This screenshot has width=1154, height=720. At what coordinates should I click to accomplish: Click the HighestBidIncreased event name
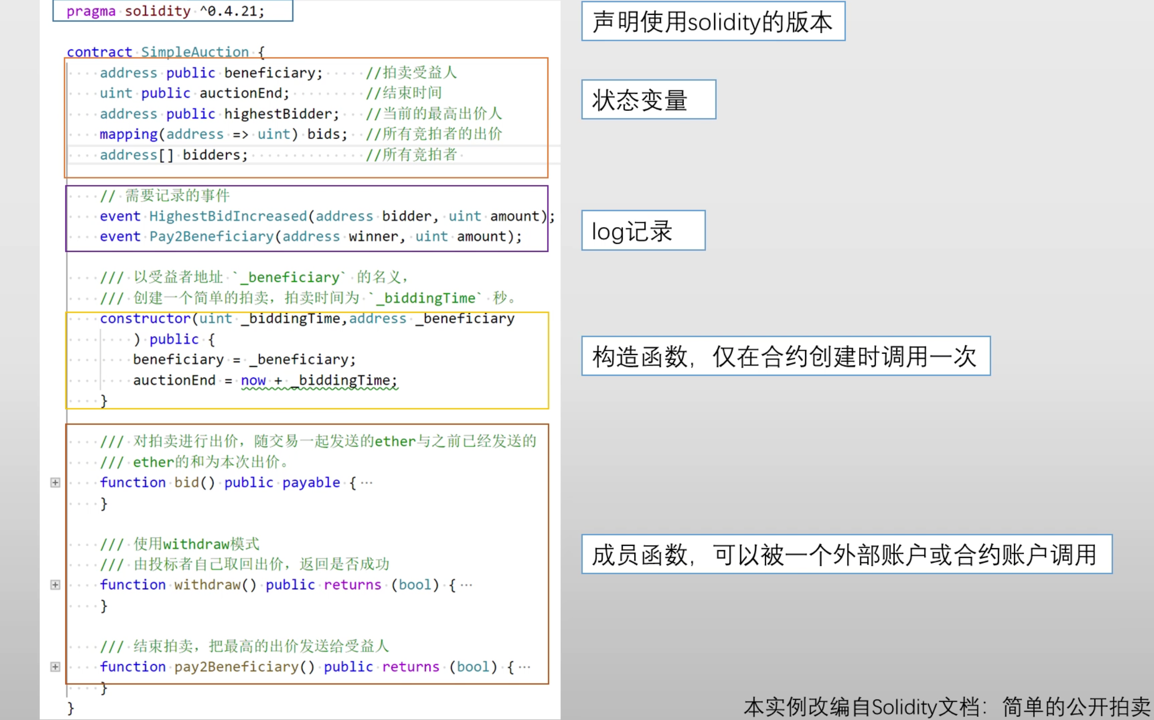pos(228,216)
